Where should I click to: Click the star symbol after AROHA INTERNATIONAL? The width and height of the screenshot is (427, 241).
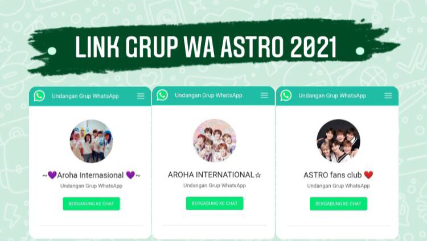[258, 175]
